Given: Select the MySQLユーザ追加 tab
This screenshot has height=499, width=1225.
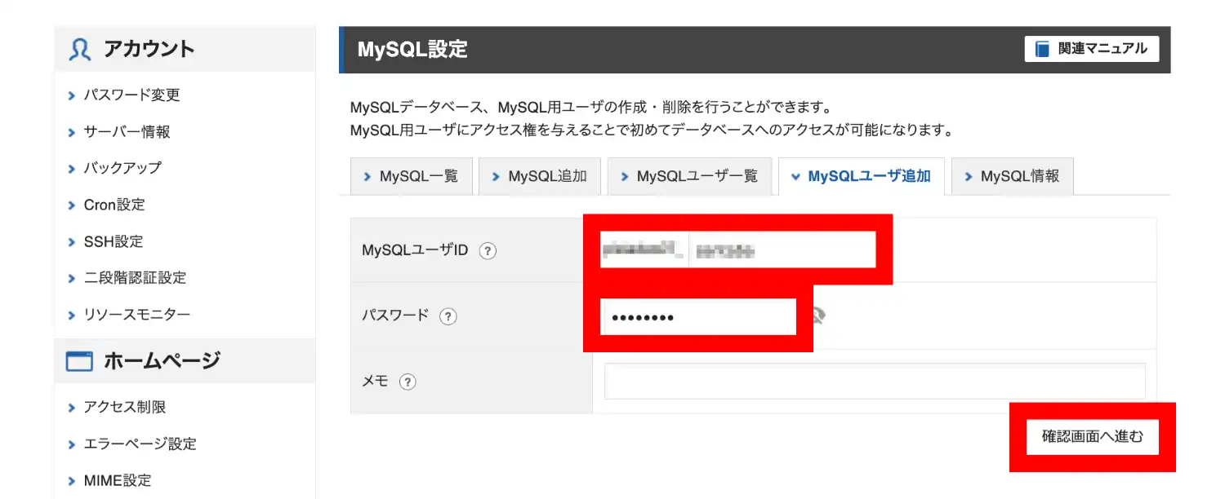Looking at the screenshot, I should tap(862, 177).
